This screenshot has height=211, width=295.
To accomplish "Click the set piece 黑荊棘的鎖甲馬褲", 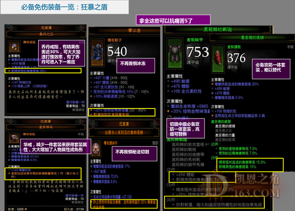I will [x=188, y=165].
